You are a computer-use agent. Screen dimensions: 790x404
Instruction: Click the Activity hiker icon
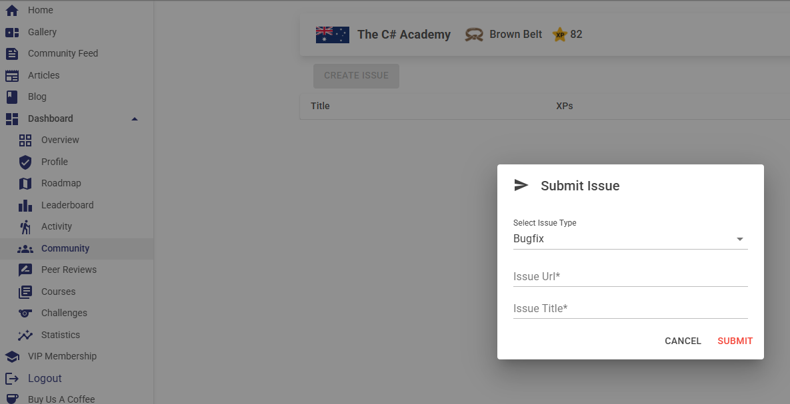(x=25, y=227)
